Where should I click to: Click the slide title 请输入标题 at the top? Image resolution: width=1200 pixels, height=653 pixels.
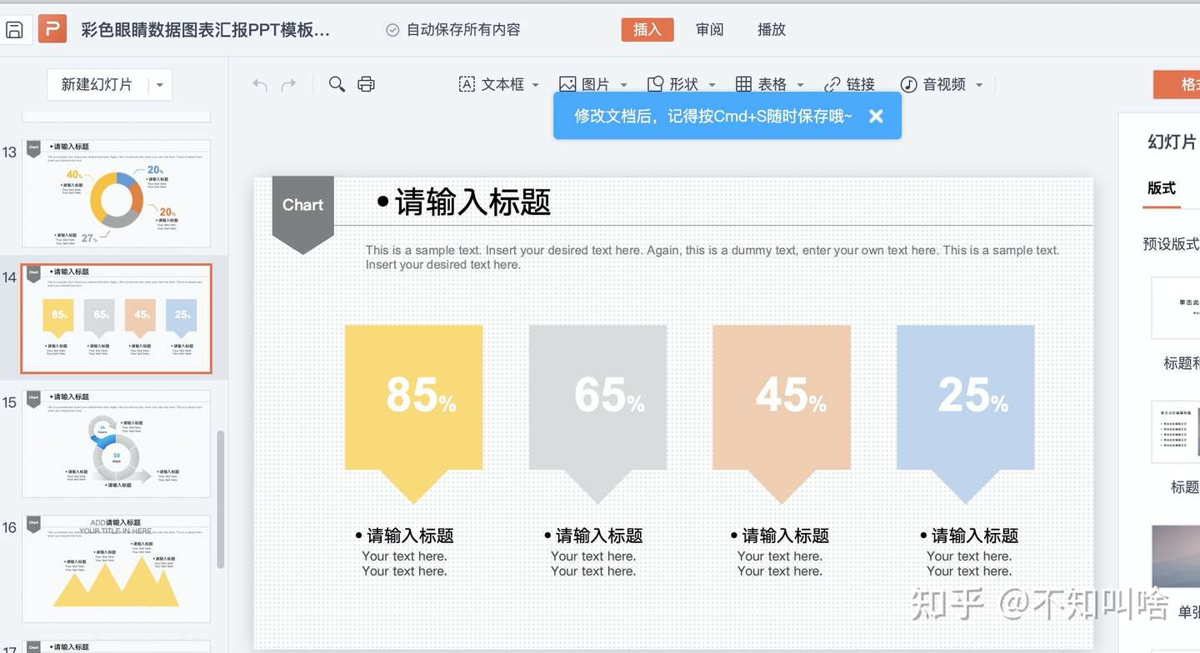[472, 202]
